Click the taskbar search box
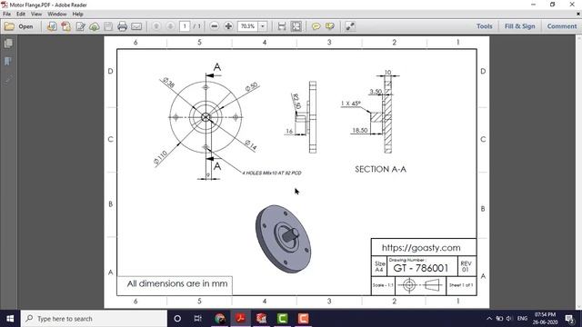This screenshot has width=582, height=327. tap(94, 319)
